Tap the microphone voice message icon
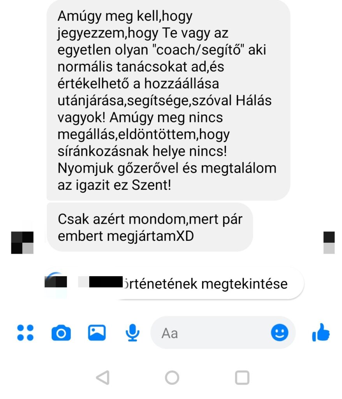Viewport: 342px width, 399px height. tap(132, 333)
